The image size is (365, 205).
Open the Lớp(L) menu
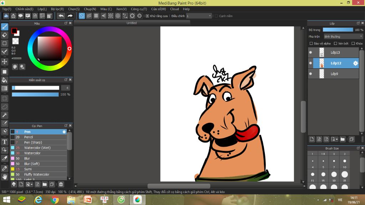(42, 9)
